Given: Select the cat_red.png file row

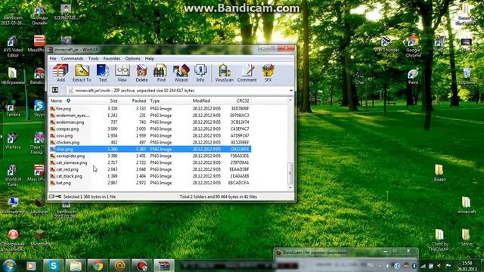Looking at the screenshot, I should coord(150,169).
